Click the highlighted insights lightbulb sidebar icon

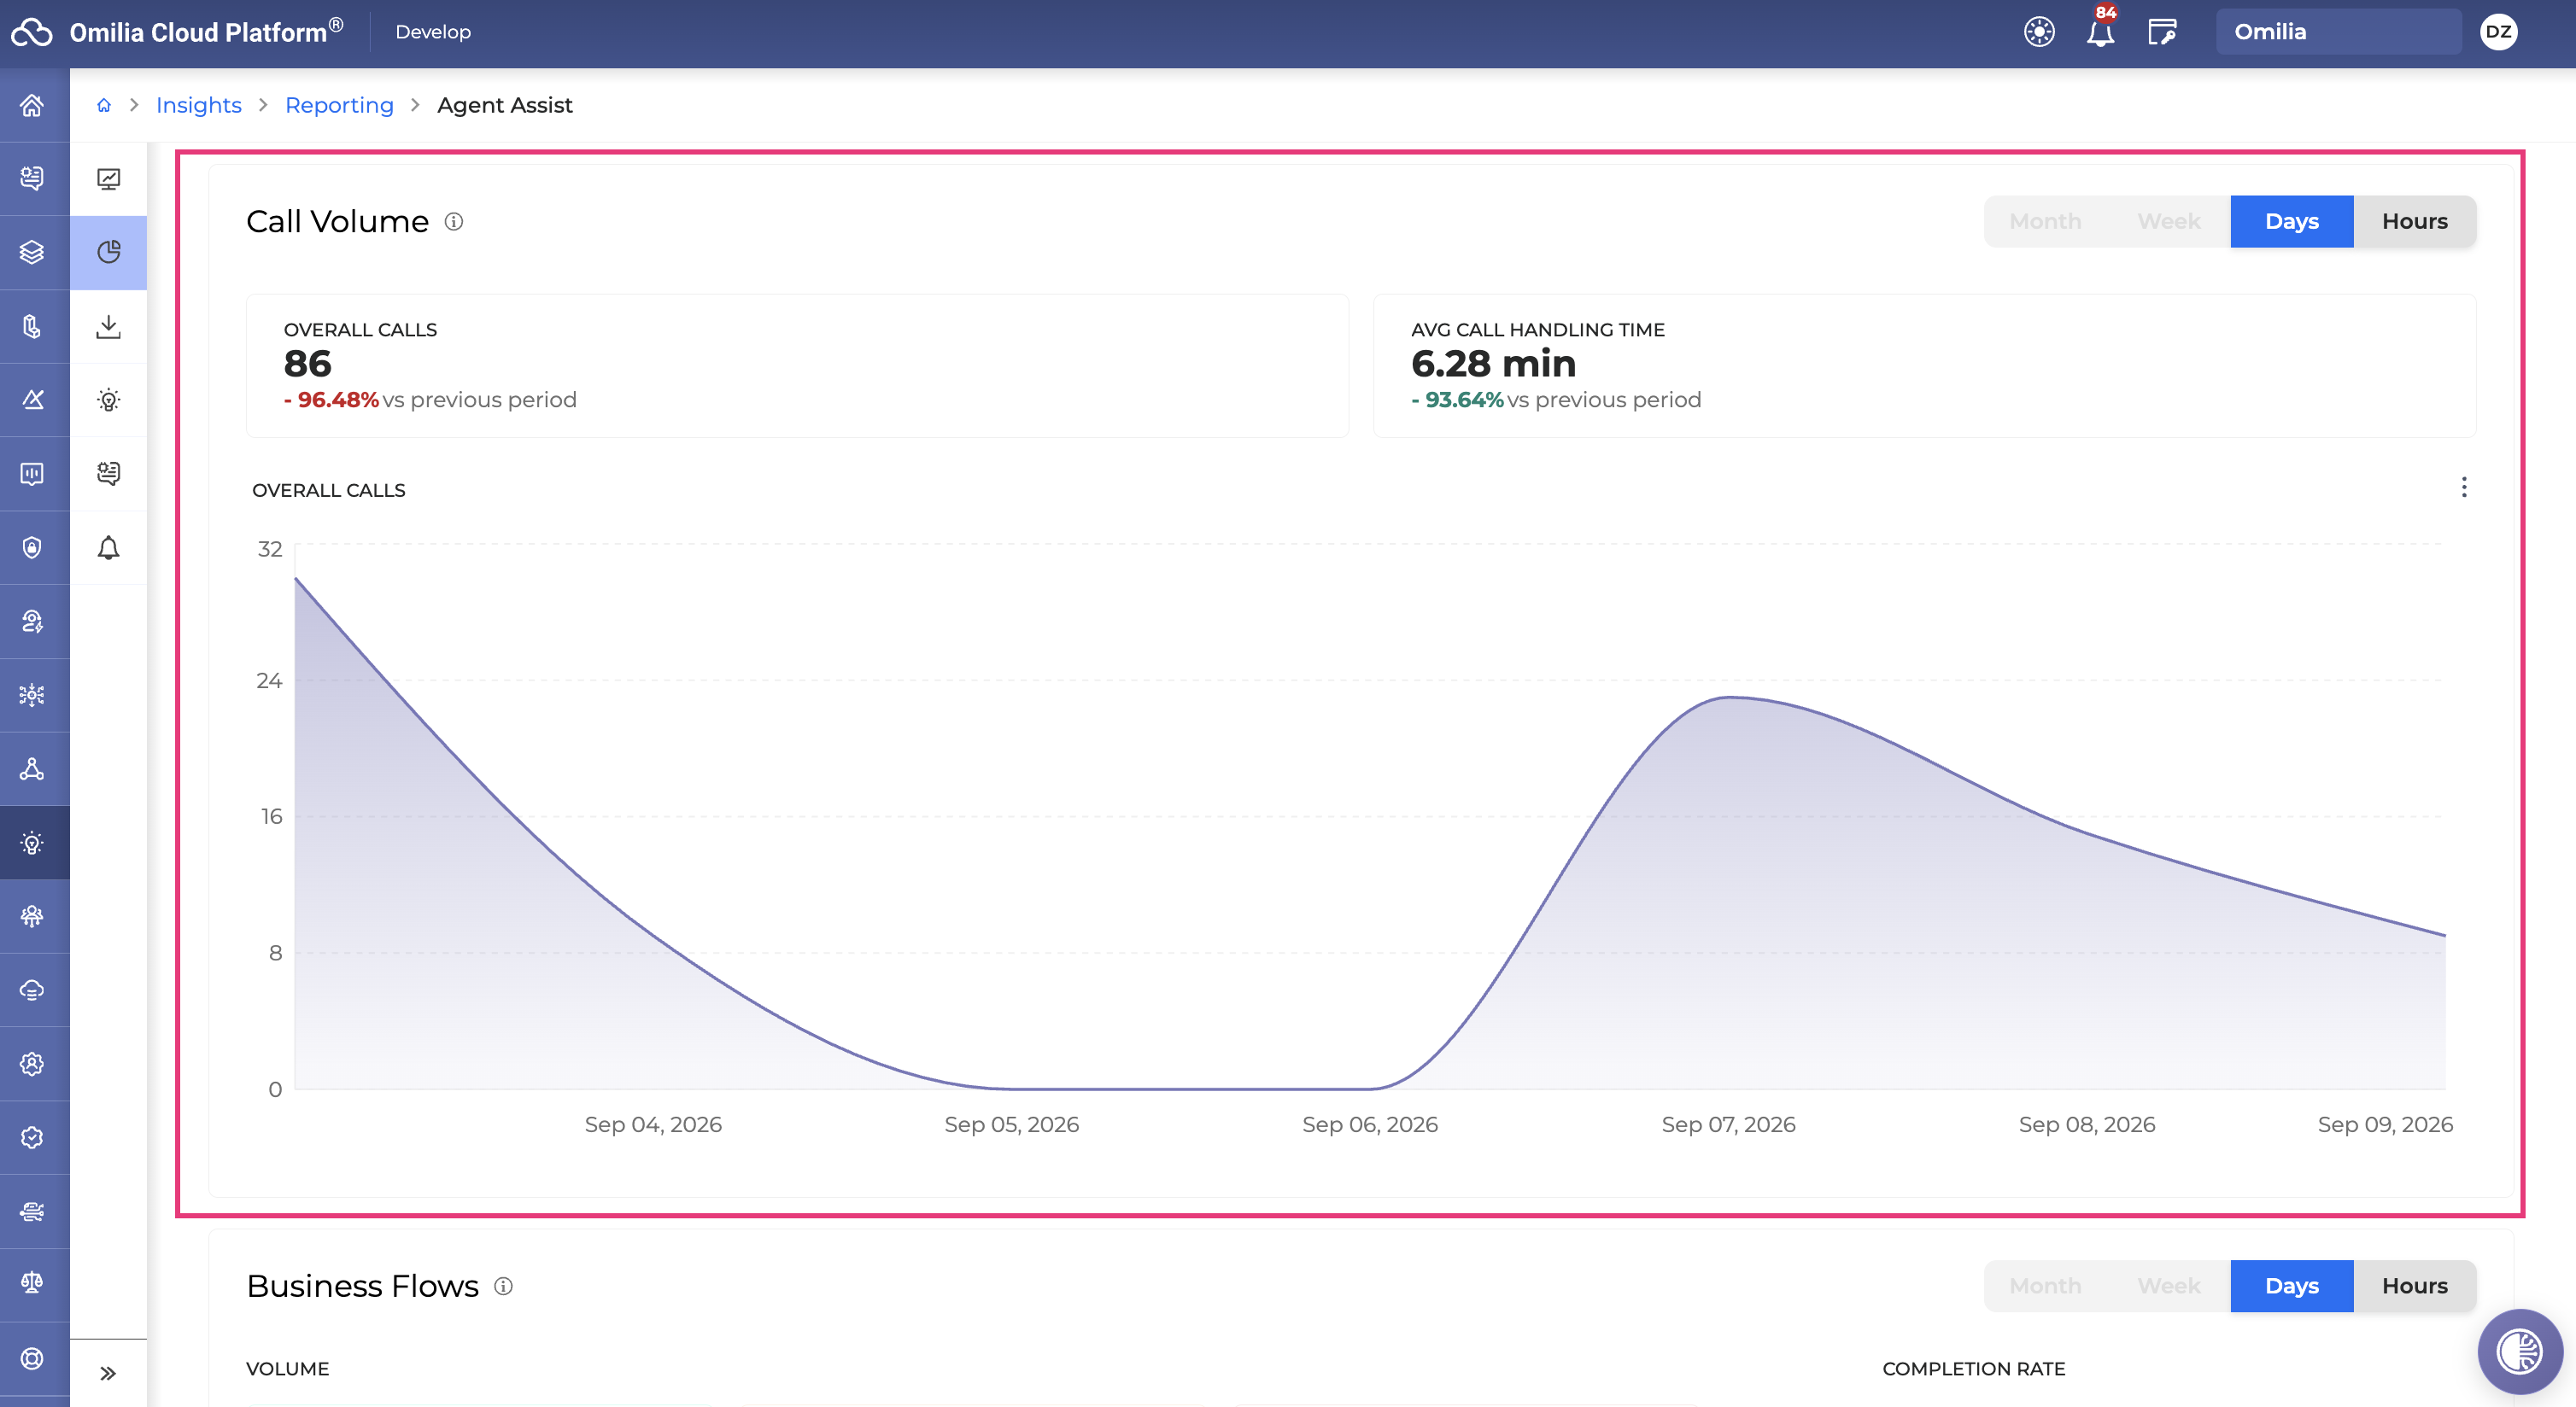(x=32, y=843)
